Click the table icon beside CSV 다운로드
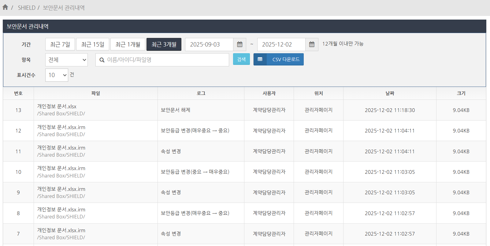Screen dimensions: 490x246 260,59
